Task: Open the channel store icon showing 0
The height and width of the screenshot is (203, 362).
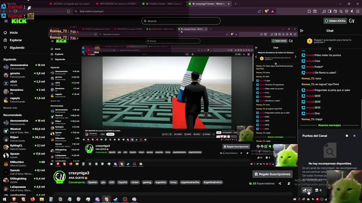Action: (x=318, y=190)
